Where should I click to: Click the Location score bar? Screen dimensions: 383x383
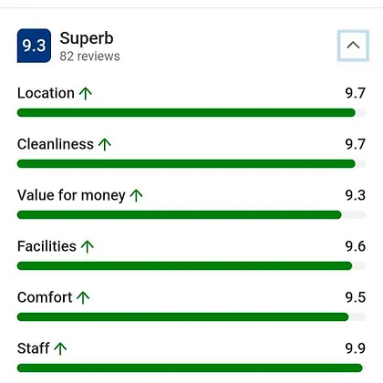click(191, 113)
